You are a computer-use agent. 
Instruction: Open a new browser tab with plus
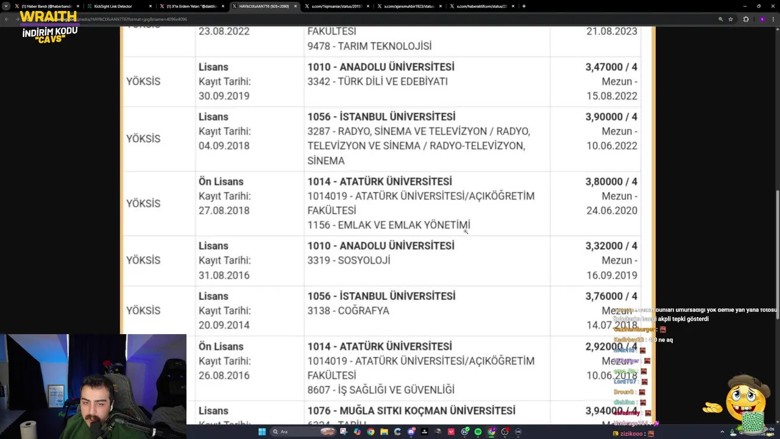coord(523,6)
